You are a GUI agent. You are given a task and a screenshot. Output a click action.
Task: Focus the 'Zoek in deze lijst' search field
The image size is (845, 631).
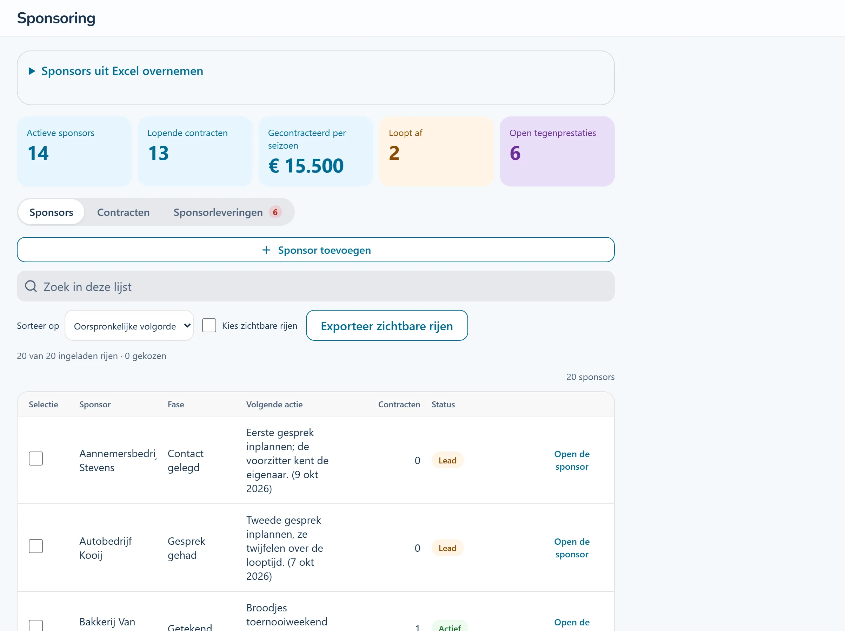pos(315,286)
